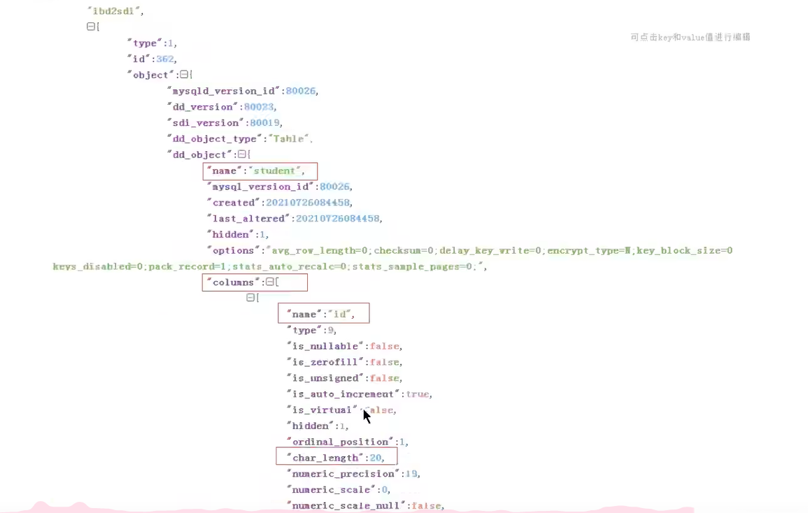Click the "columns" key
Image resolution: width=808 pixels, height=513 pixels.
pyautogui.click(x=234, y=283)
